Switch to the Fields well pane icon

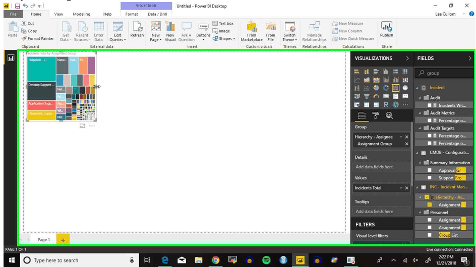[362, 115]
